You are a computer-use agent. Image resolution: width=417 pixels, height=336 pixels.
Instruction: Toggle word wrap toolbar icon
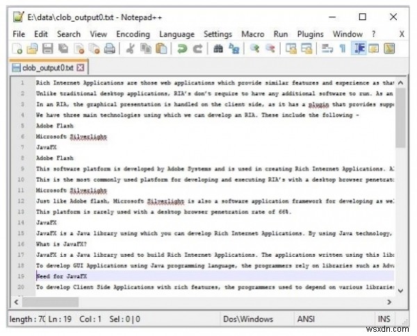pos(327,49)
